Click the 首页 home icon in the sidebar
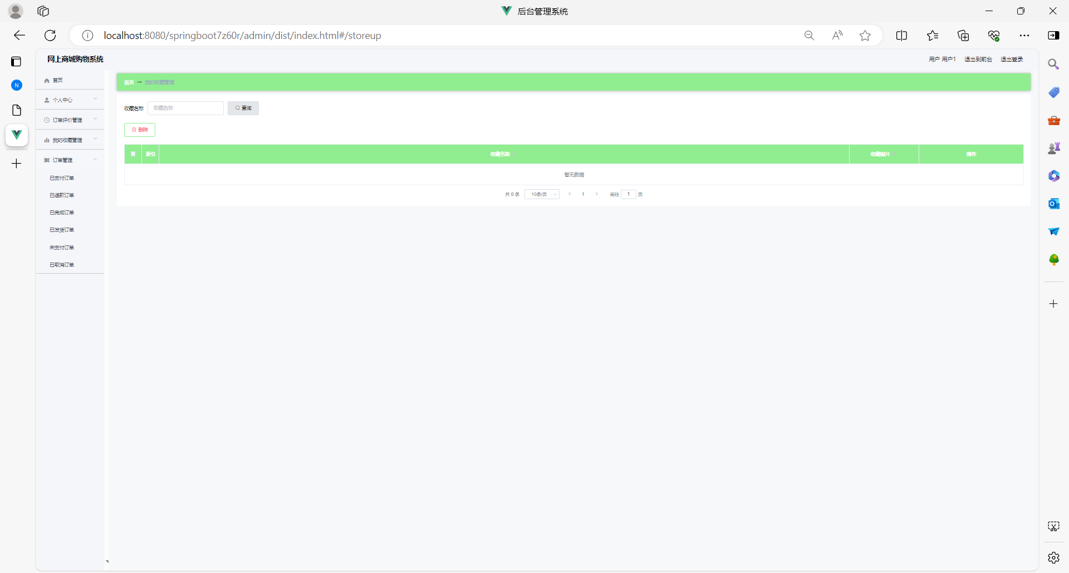 [x=46, y=80]
